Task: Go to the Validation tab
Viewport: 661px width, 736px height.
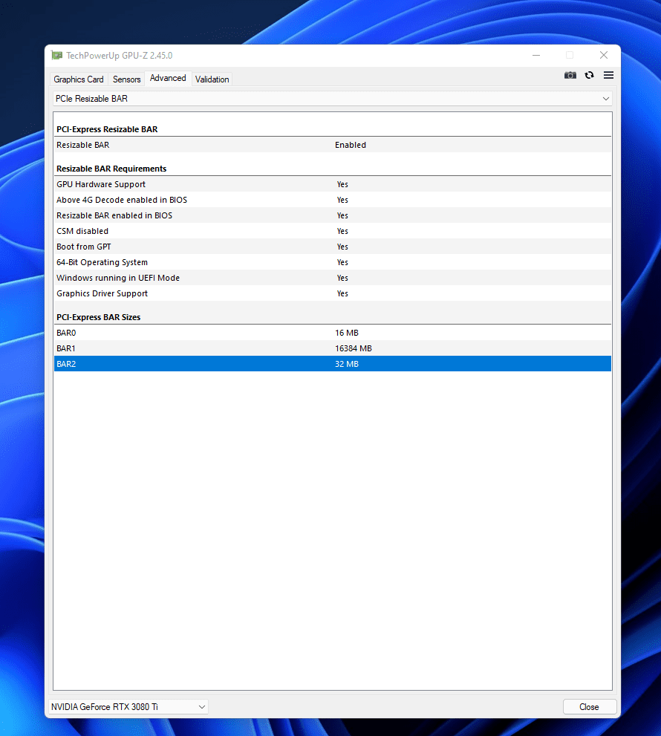Action: click(212, 79)
